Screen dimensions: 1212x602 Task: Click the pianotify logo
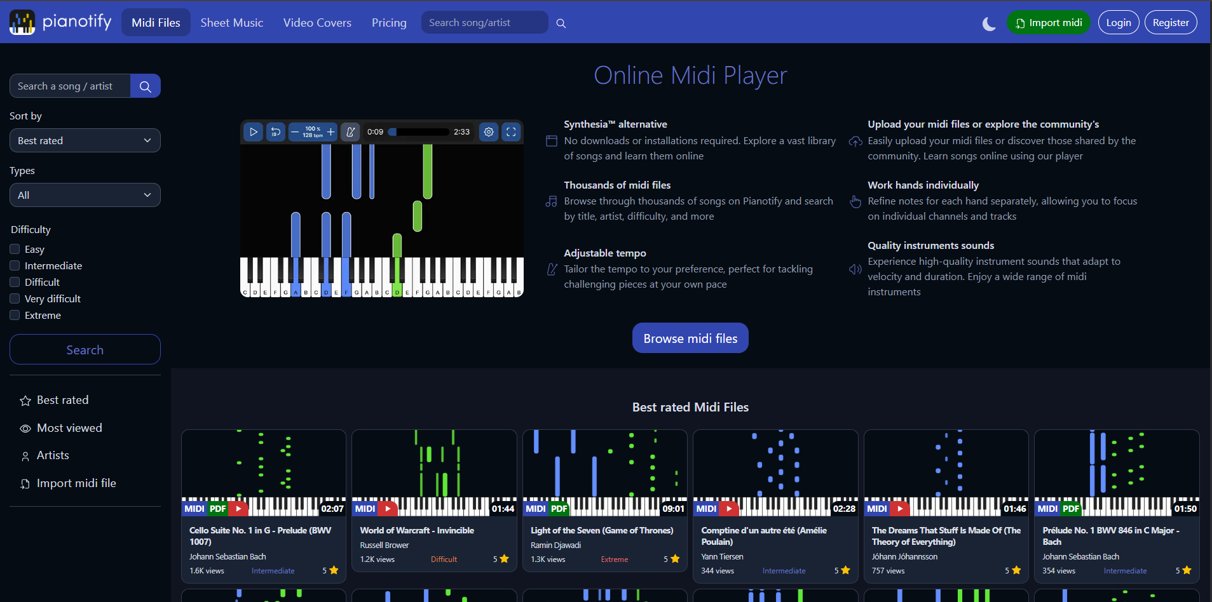click(x=59, y=22)
